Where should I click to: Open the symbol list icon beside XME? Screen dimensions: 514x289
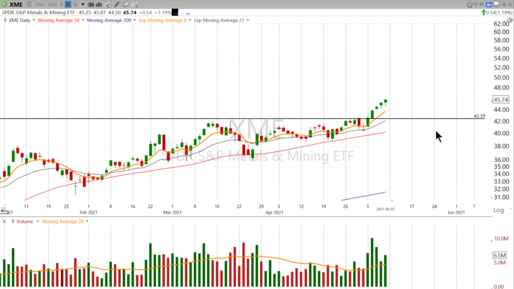pos(29,5)
